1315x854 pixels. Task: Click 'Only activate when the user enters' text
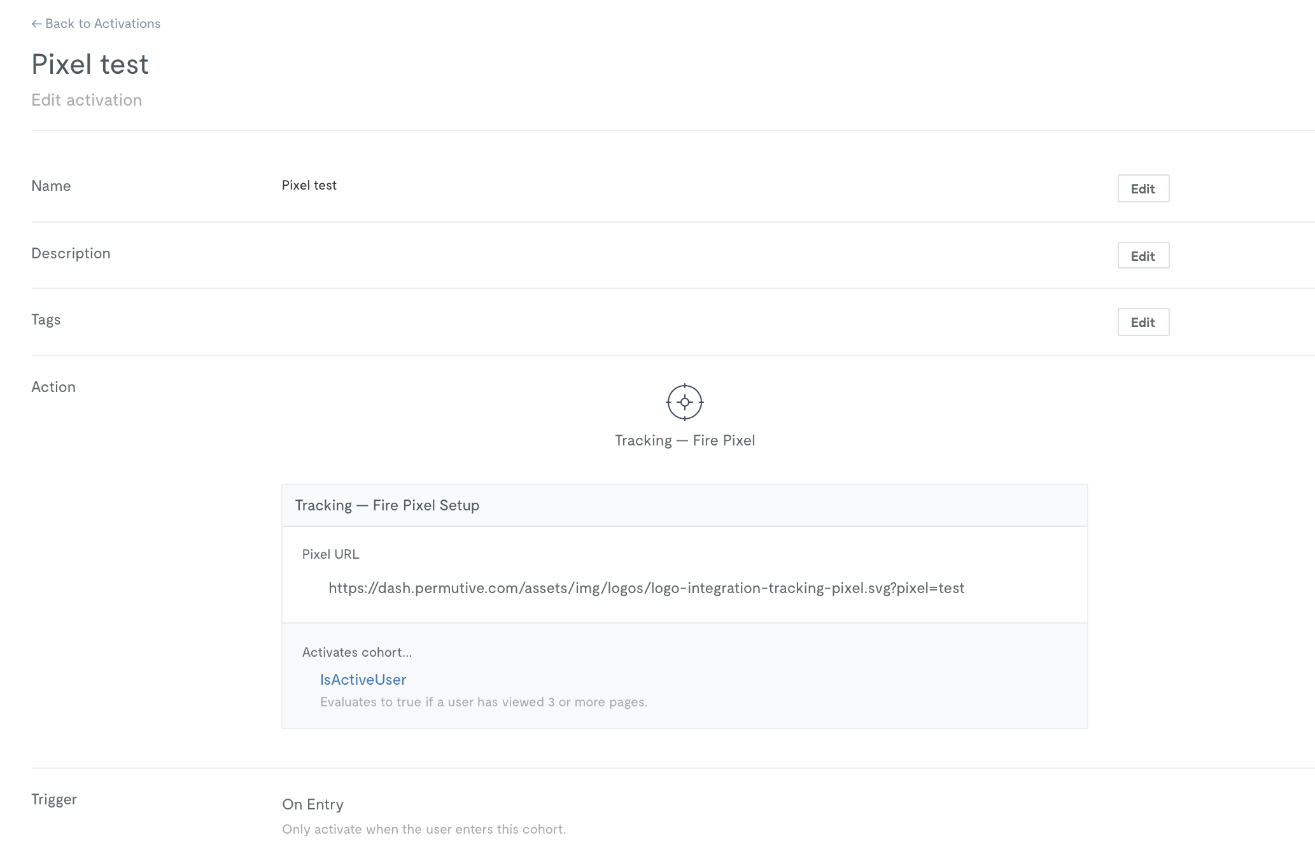[x=424, y=829]
